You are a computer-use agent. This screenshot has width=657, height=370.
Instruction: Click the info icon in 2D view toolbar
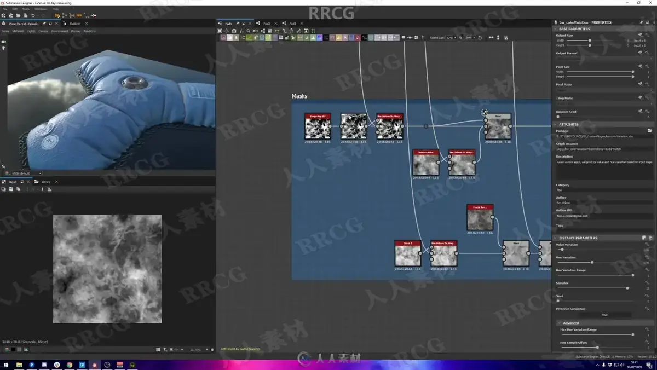tap(42, 189)
